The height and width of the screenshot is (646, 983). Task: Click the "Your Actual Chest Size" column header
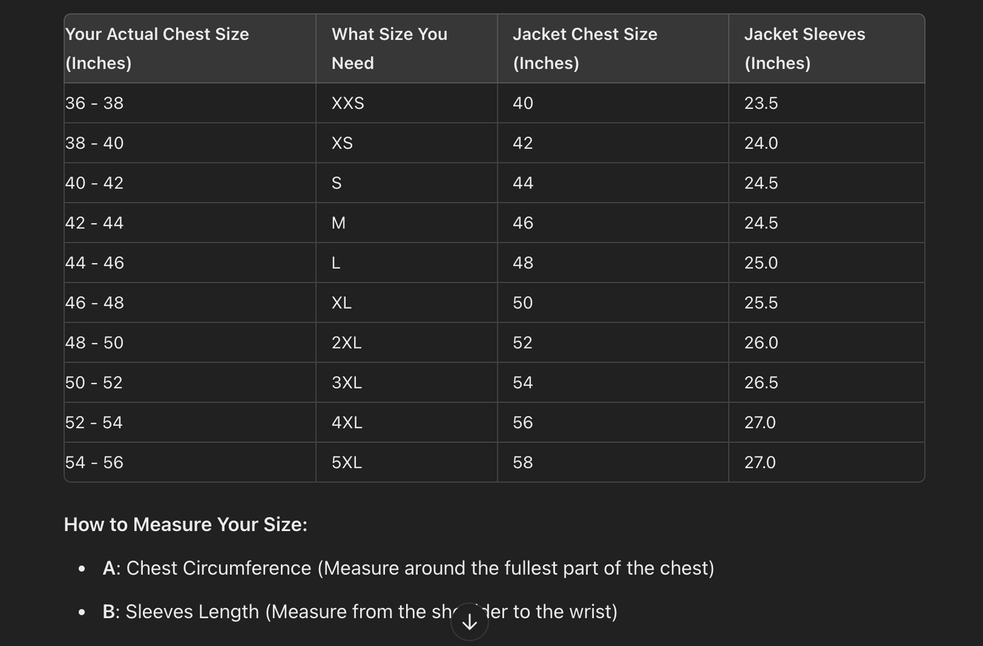157,48
